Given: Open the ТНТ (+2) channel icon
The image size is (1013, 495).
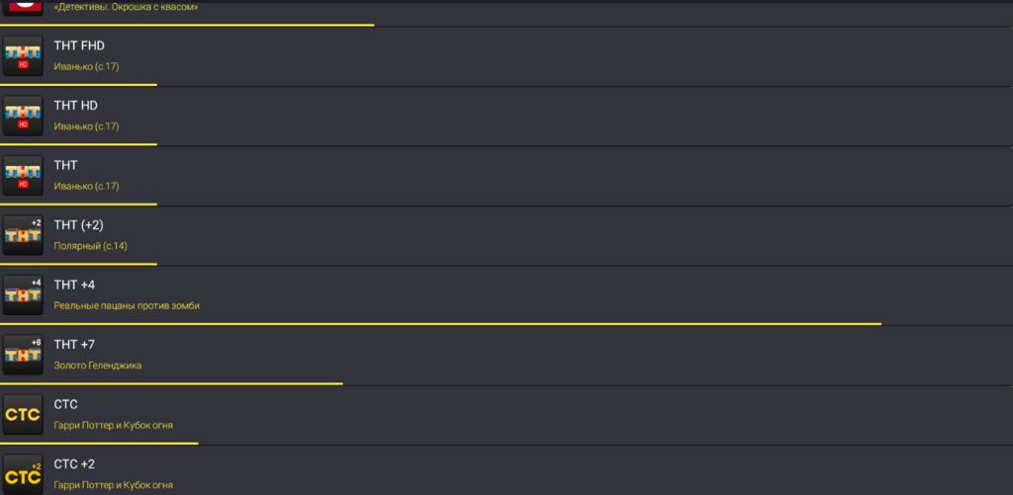Looking at the screenshot, I should (23, 235).
